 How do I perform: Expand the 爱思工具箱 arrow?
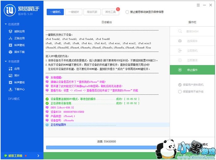pyautogui.click(x=38, y=156)
